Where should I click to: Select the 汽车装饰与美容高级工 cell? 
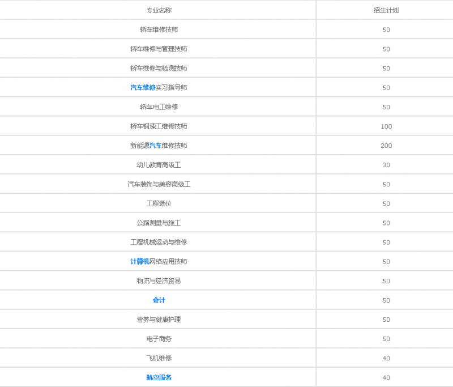point(159,184)
